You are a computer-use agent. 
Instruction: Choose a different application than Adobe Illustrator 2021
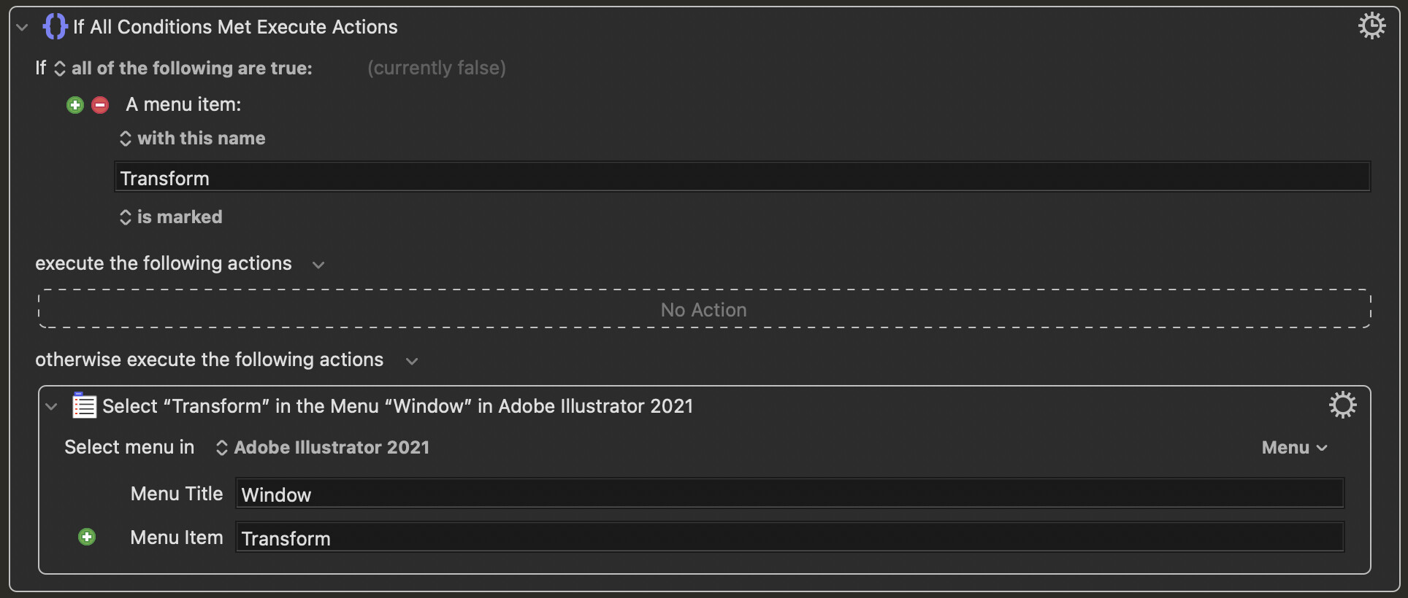[322, 448]
